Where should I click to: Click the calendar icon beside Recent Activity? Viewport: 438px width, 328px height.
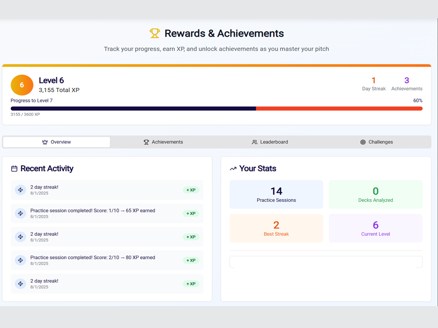pos(14,169)
